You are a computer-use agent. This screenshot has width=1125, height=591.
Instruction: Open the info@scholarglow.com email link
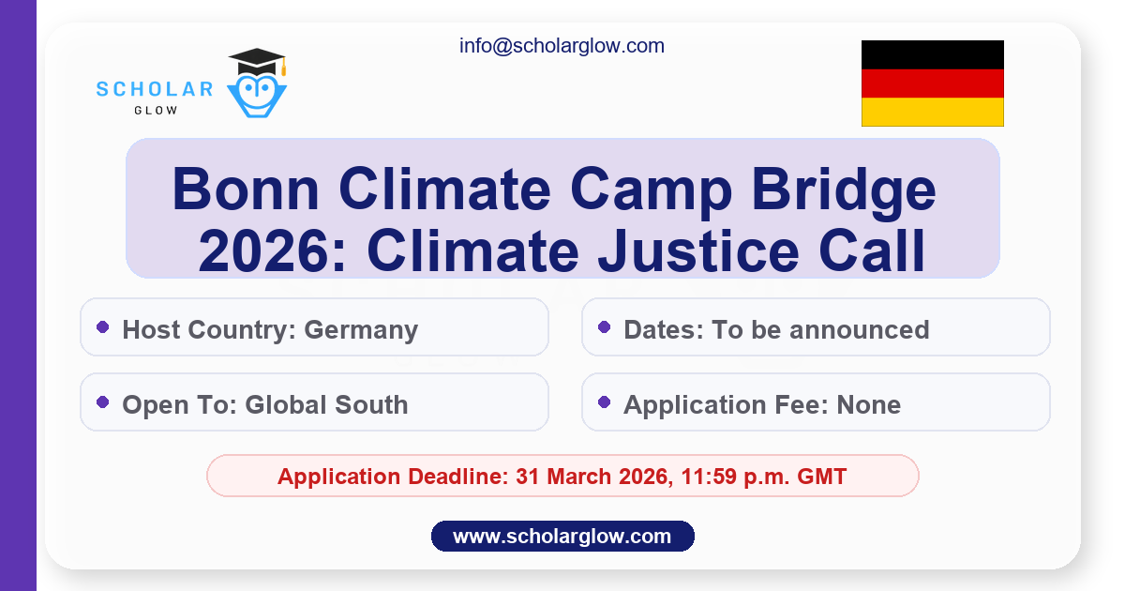[x=562, y=45]
